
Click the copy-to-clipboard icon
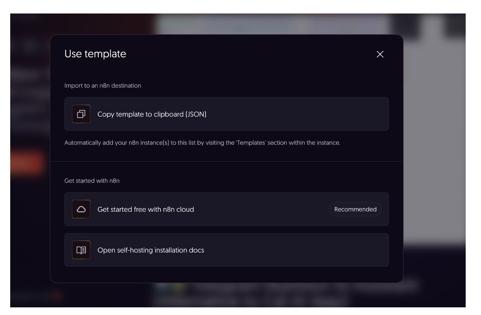(81, 114)
